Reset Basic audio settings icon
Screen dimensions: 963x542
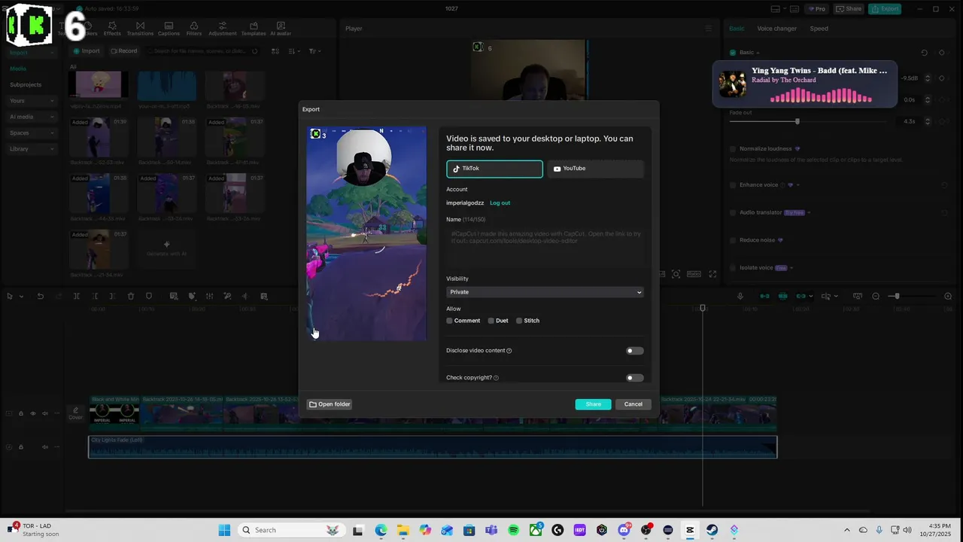(924, 53)
